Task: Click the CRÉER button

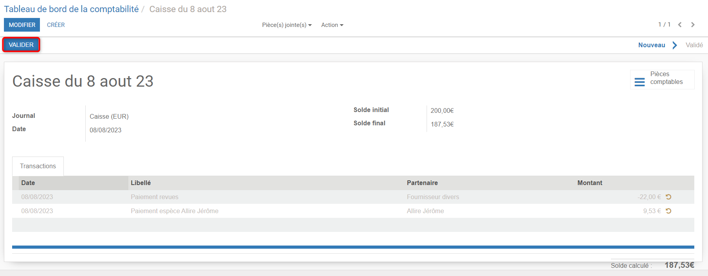Action: (56, 25)
